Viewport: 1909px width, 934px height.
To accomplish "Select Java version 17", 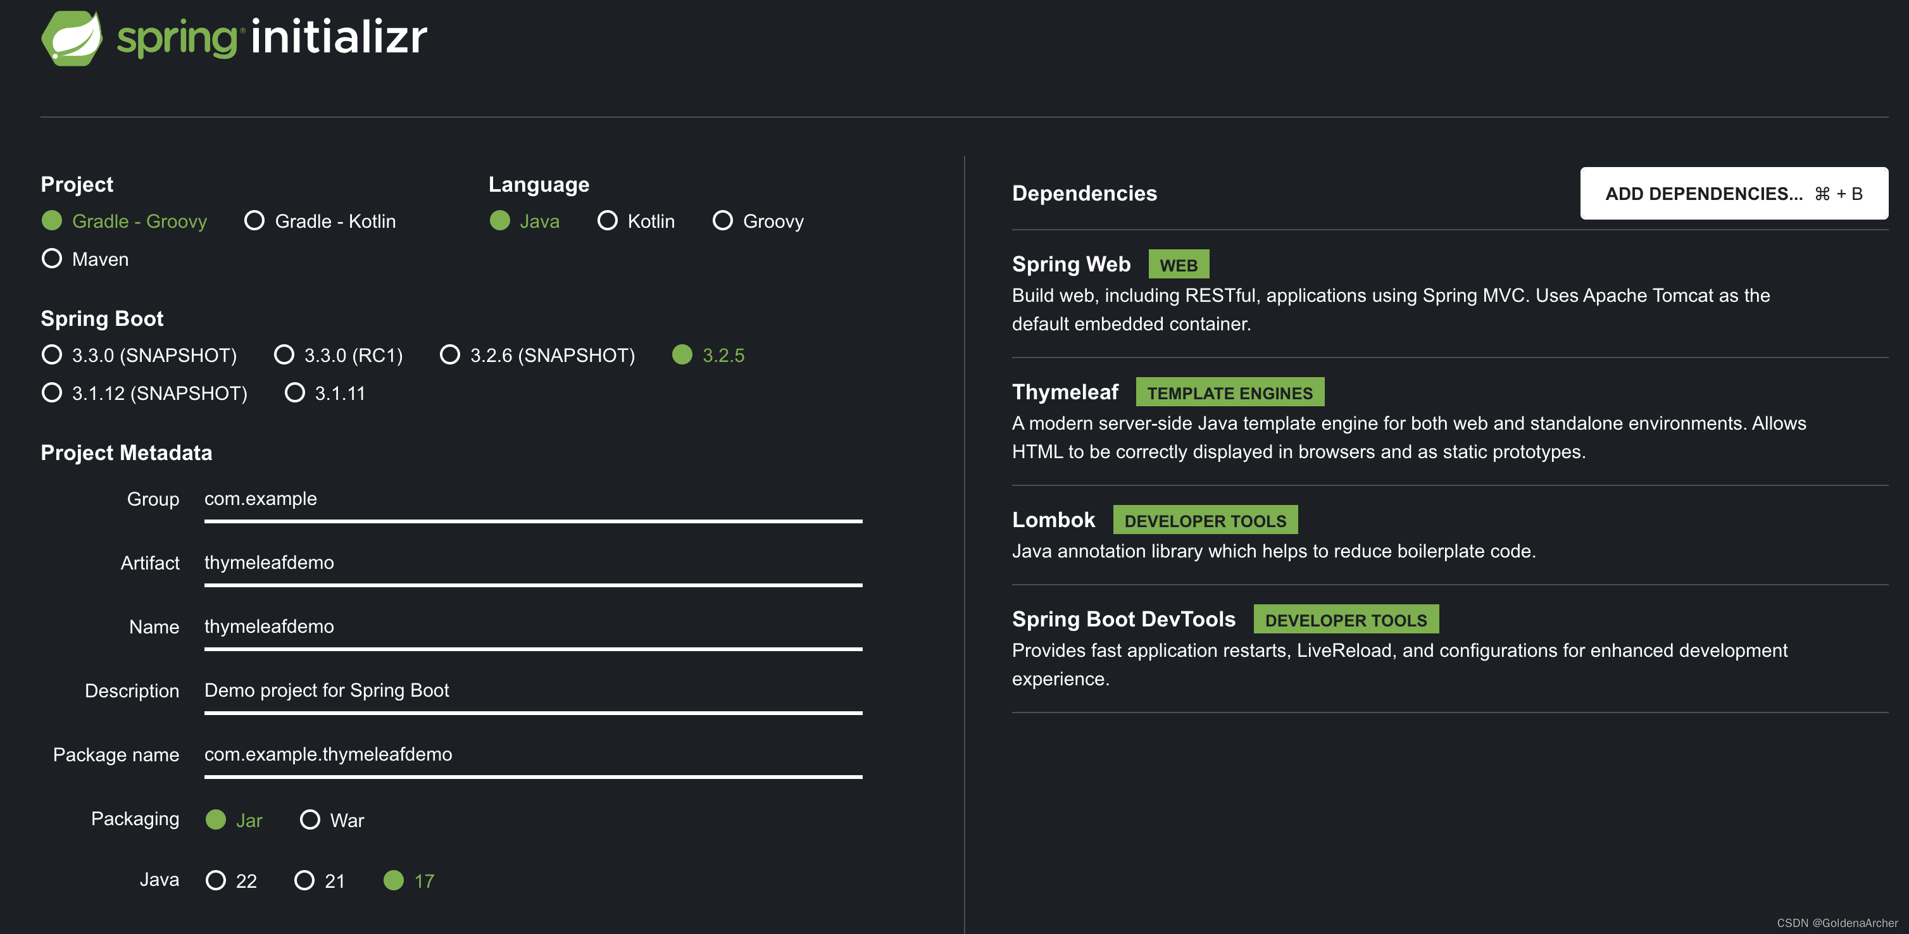I will point(409,880).
